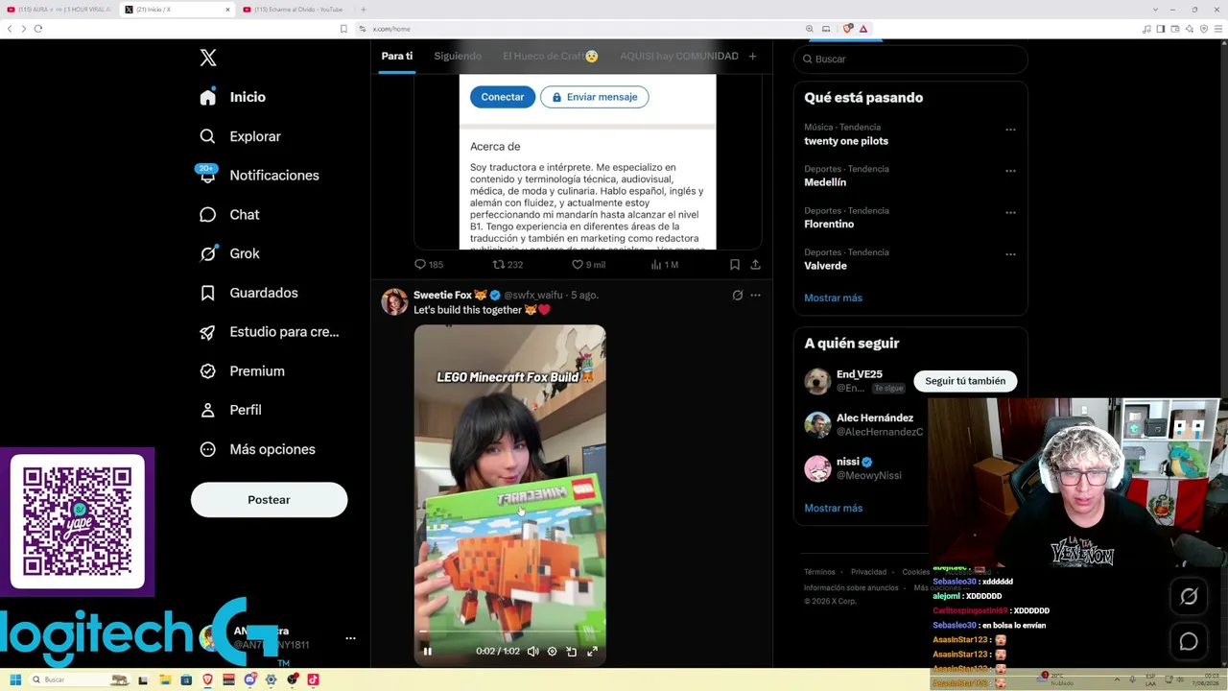Click Seguir tú también for End_VE25
Screen dimensions: 1228x691
(x=965, y=381)
